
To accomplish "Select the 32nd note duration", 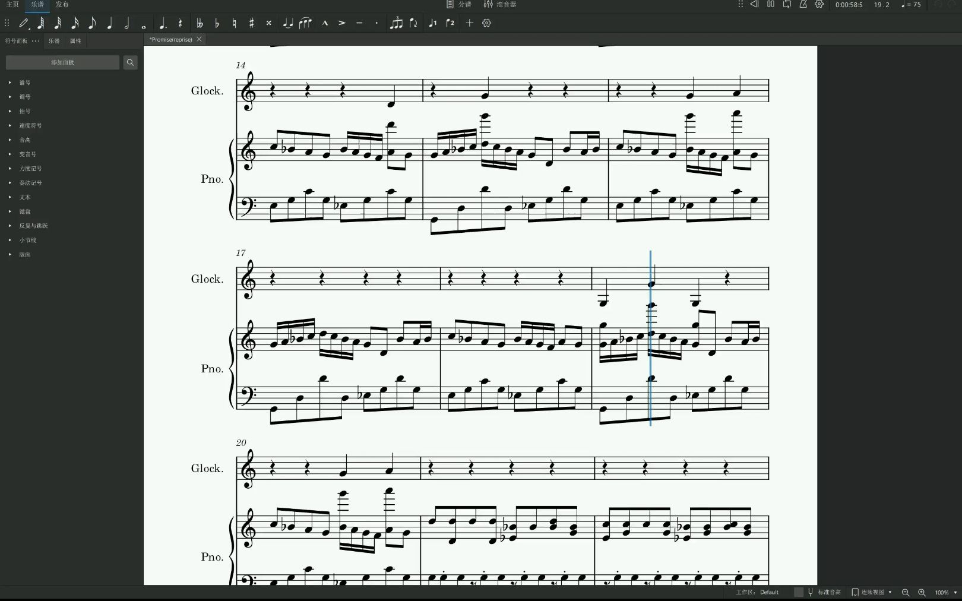I will 58,23.
